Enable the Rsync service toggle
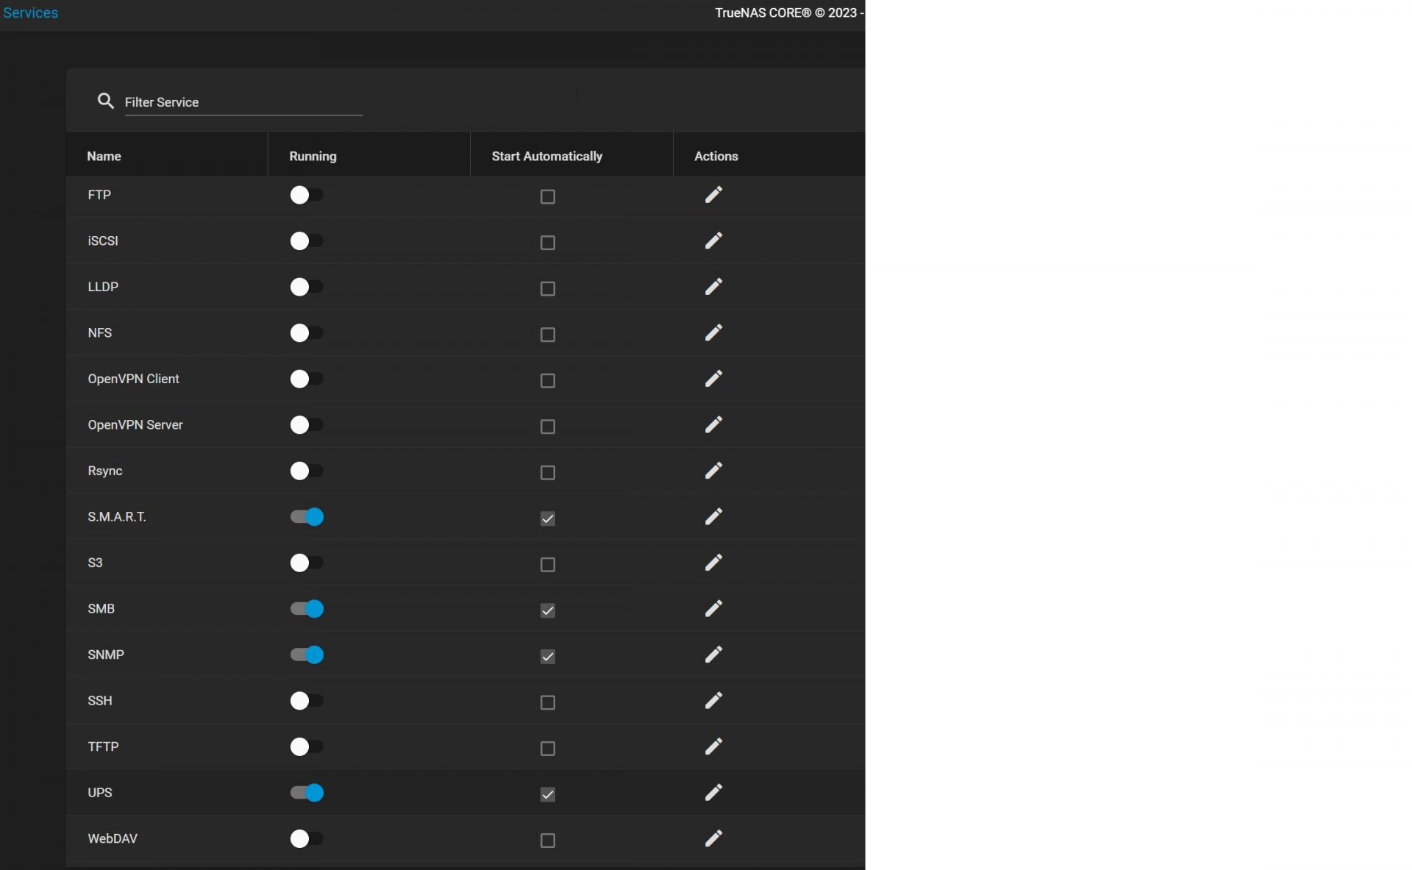This screenshot has width=1412, height=870. (306, 471)
